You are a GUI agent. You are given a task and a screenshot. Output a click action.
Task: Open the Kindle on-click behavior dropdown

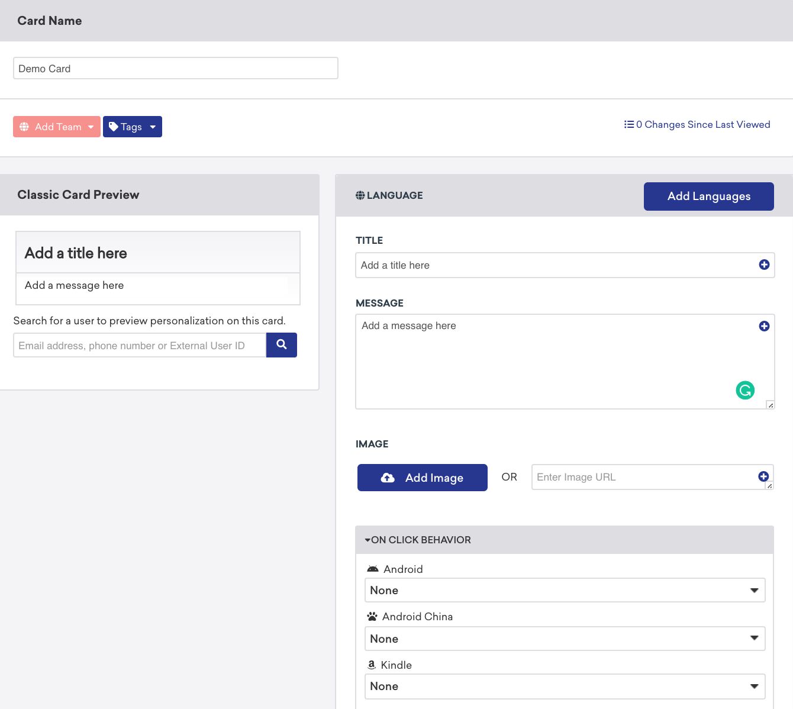point(565,686)
